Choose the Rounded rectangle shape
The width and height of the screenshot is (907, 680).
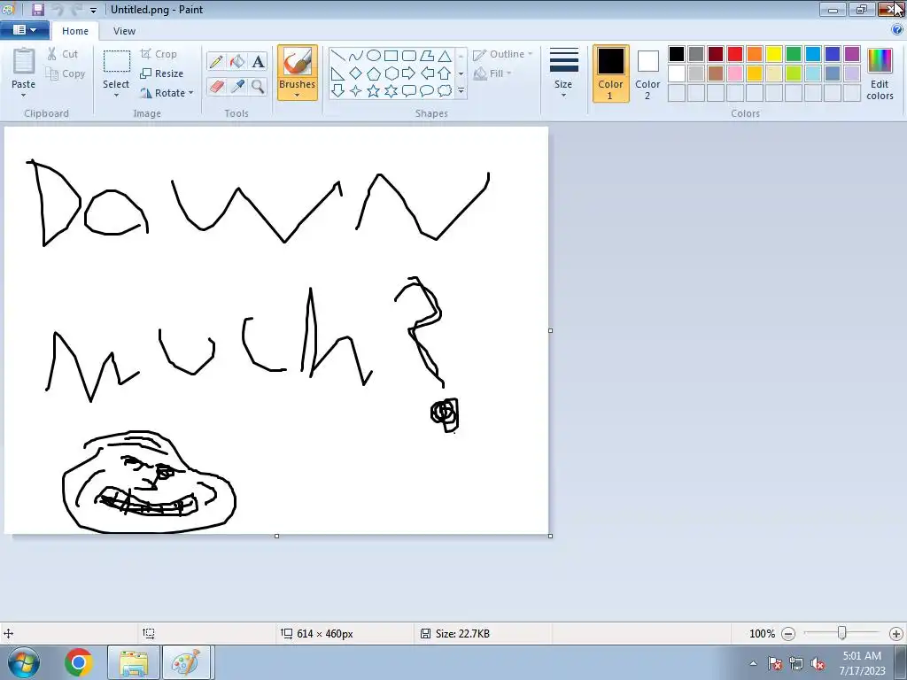click(409, 56)
